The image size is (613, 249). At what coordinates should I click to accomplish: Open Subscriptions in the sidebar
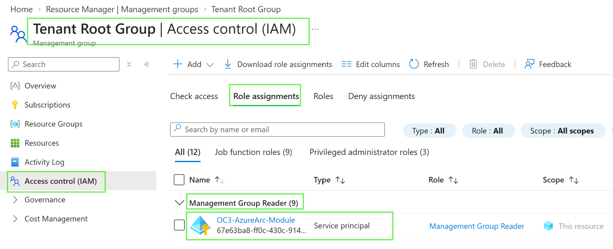click(47, 105)
